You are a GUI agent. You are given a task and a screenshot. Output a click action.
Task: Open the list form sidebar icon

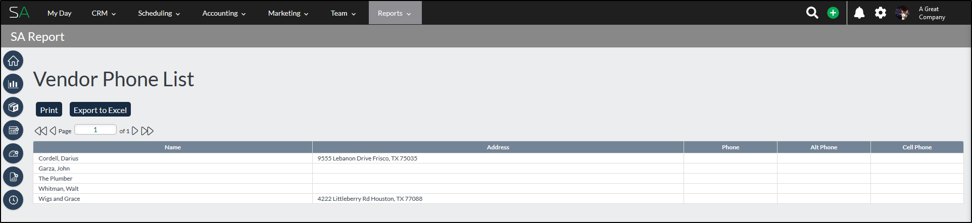[13, 130]
